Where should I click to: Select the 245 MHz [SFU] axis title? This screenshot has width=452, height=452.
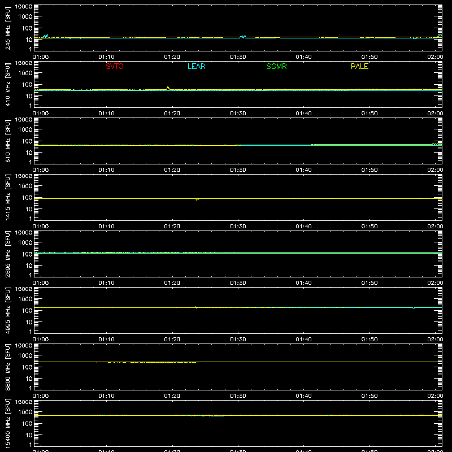point(7,28)
